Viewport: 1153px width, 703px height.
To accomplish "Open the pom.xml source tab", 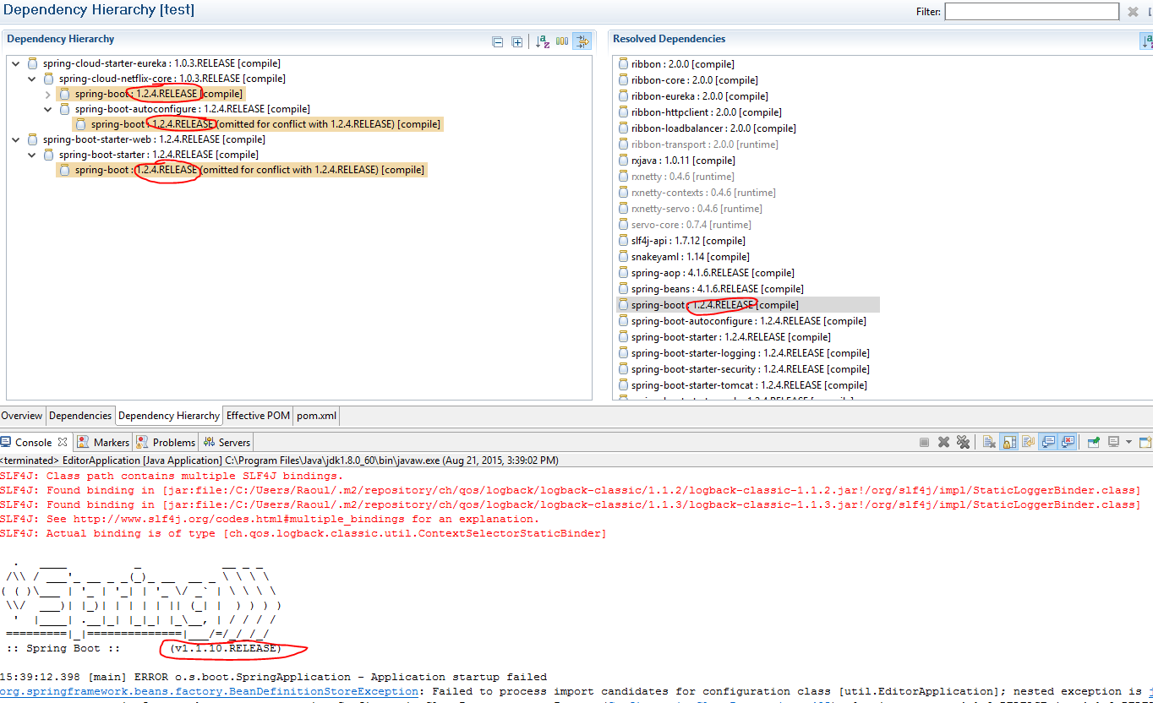I will click(316, 416).
